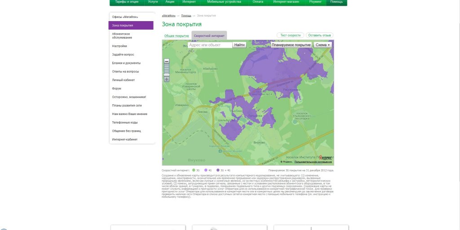The image size is (460, 230).
Task: Select Зона покрытия in the sidebar
Action: tap(131, 26)
